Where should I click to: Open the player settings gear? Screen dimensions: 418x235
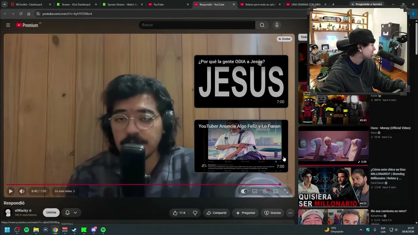point(265,191)
